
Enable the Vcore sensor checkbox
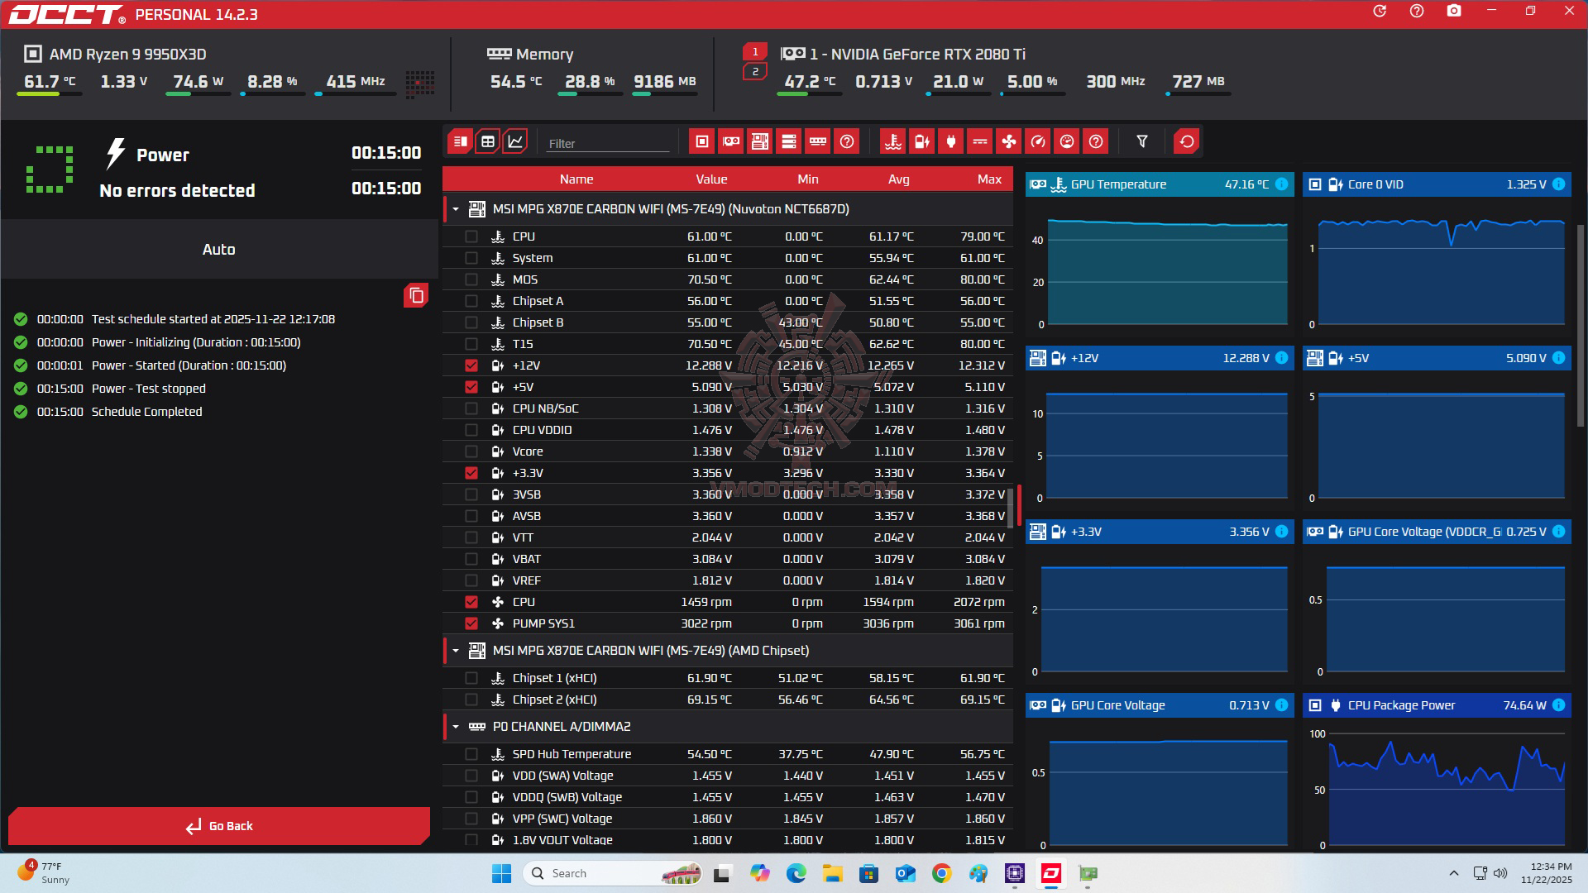tap(471, 451)
